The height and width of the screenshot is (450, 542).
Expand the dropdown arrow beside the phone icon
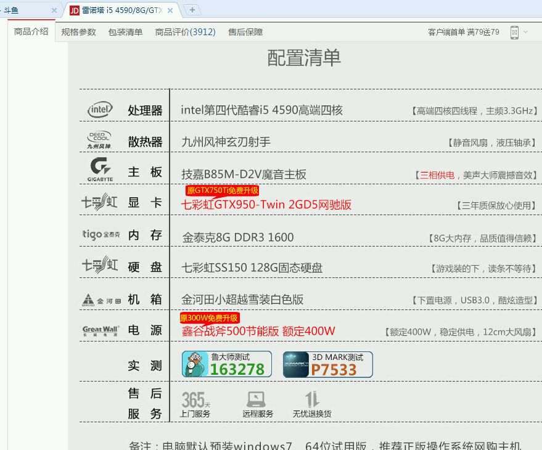(x=526, y=32)
